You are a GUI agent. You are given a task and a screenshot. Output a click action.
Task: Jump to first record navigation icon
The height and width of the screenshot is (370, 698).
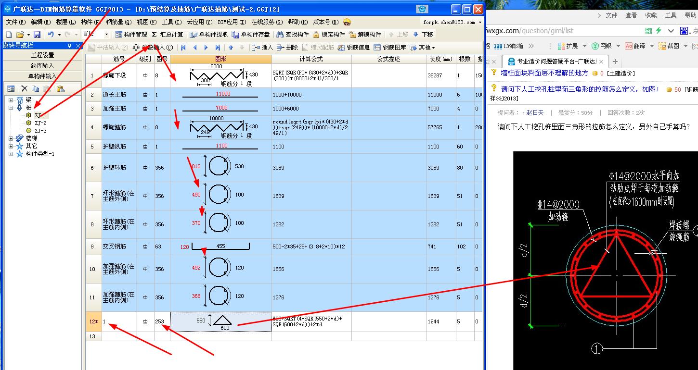pos(183,48)
